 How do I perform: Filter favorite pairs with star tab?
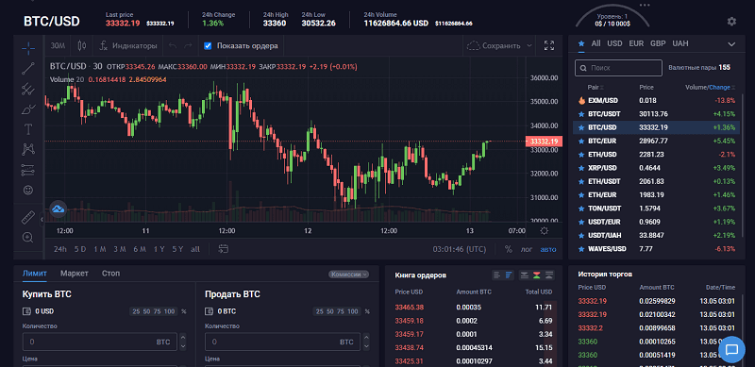click(581, 43)
